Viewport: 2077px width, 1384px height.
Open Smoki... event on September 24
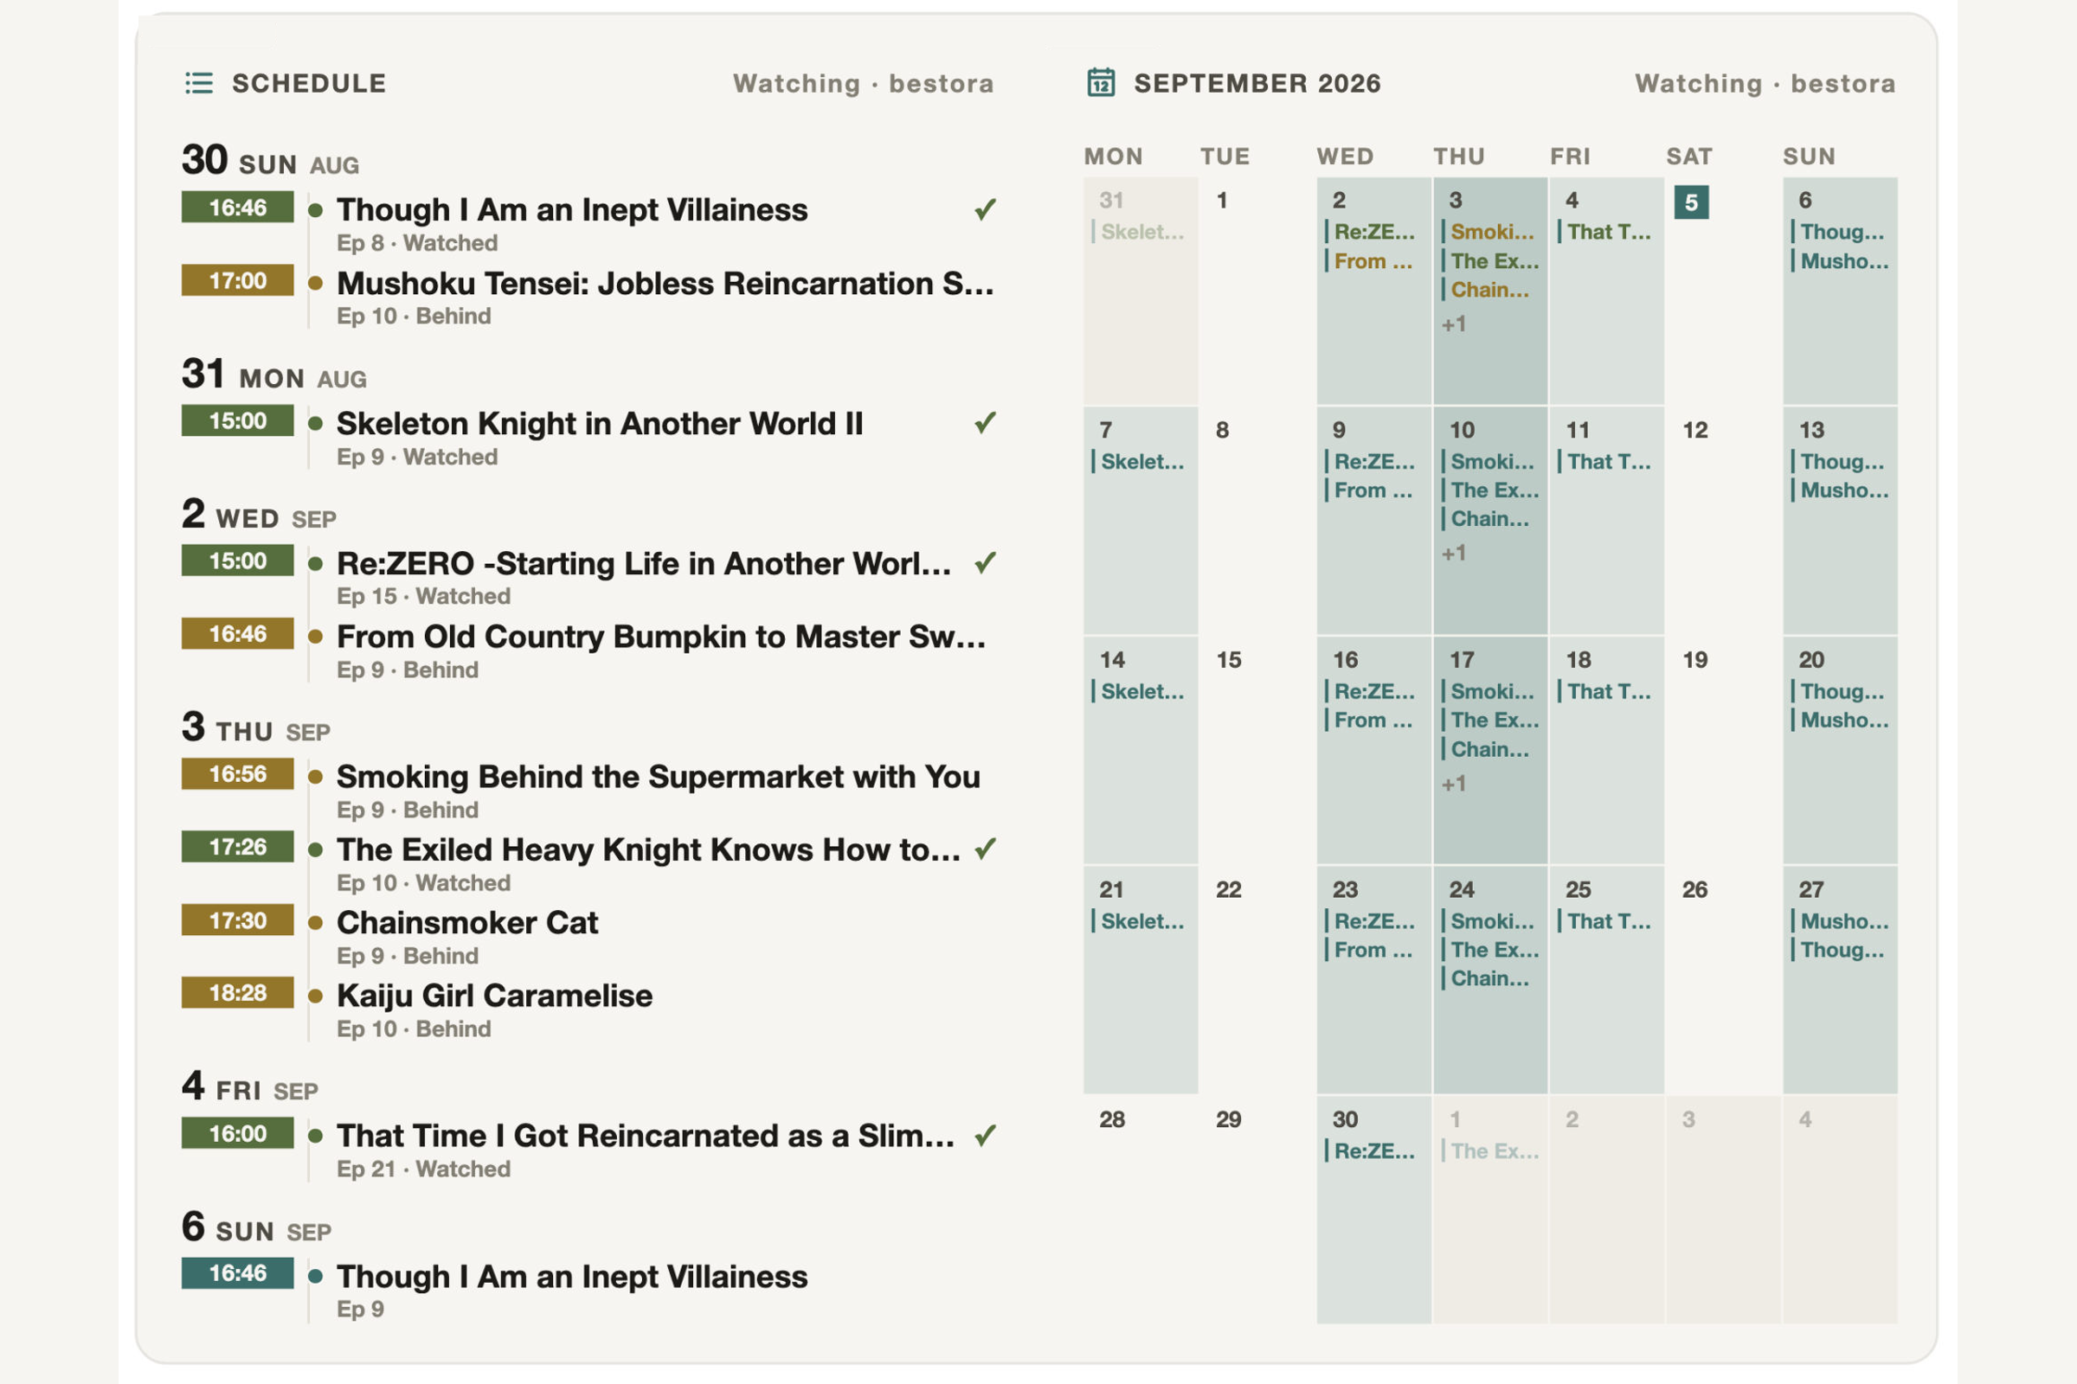tap(1489, 921)
